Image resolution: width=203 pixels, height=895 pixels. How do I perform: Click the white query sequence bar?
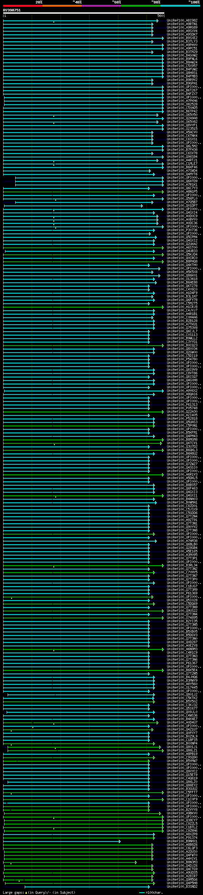[84, 13]
